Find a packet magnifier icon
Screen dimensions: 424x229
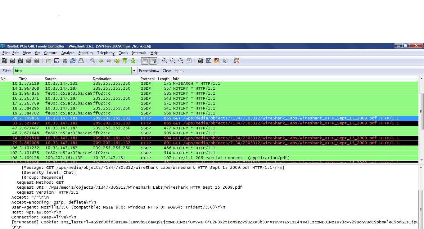[93, 61]
